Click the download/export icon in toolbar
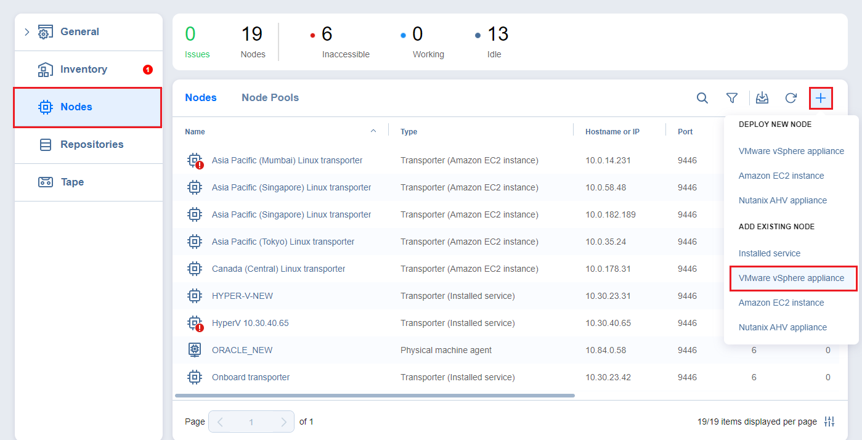 pos(762,98)
